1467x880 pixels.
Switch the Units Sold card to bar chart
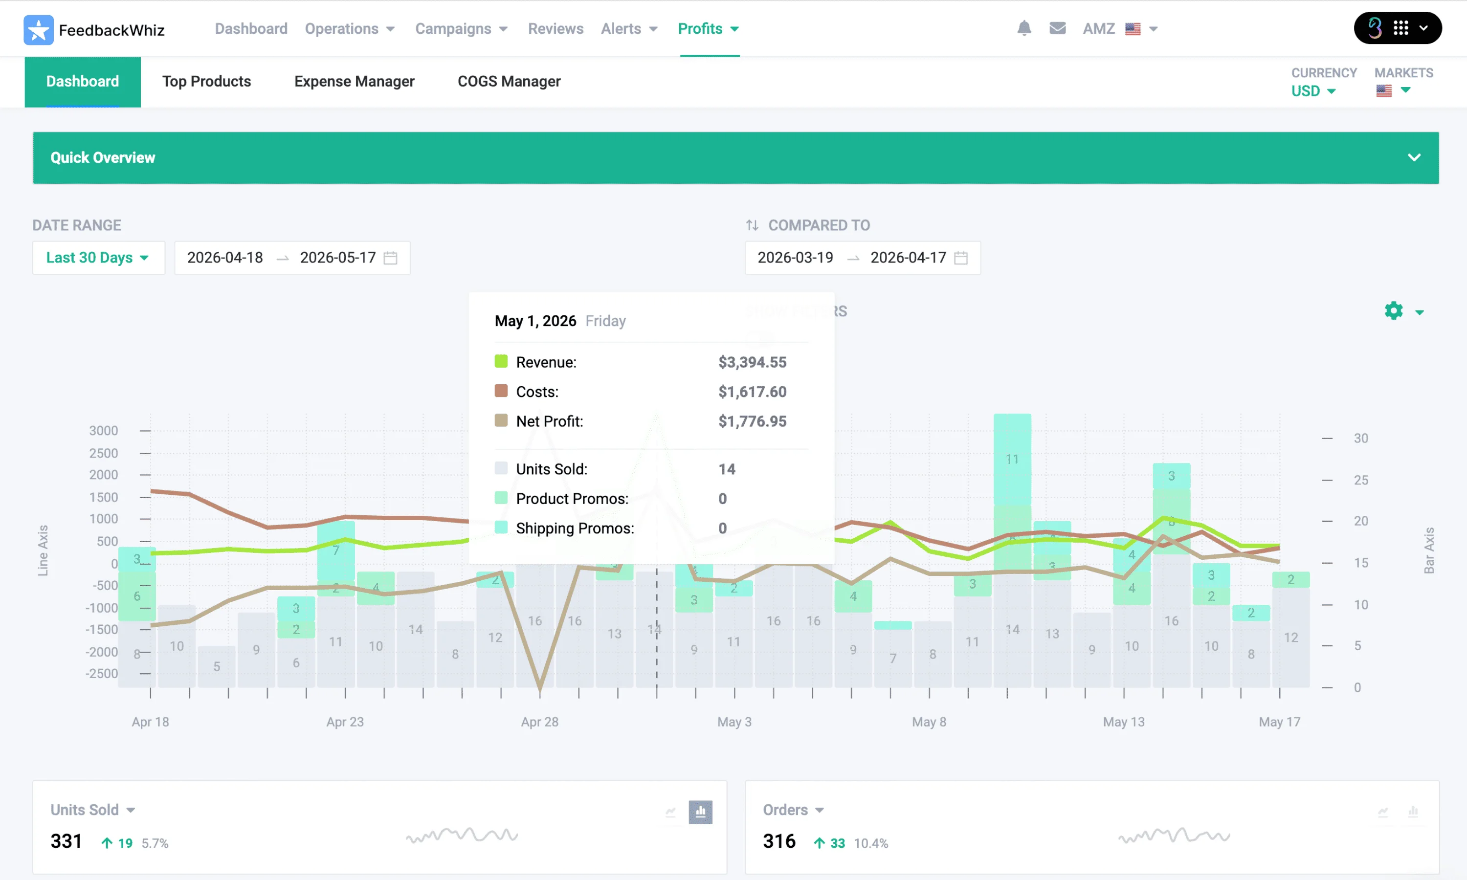700,812
